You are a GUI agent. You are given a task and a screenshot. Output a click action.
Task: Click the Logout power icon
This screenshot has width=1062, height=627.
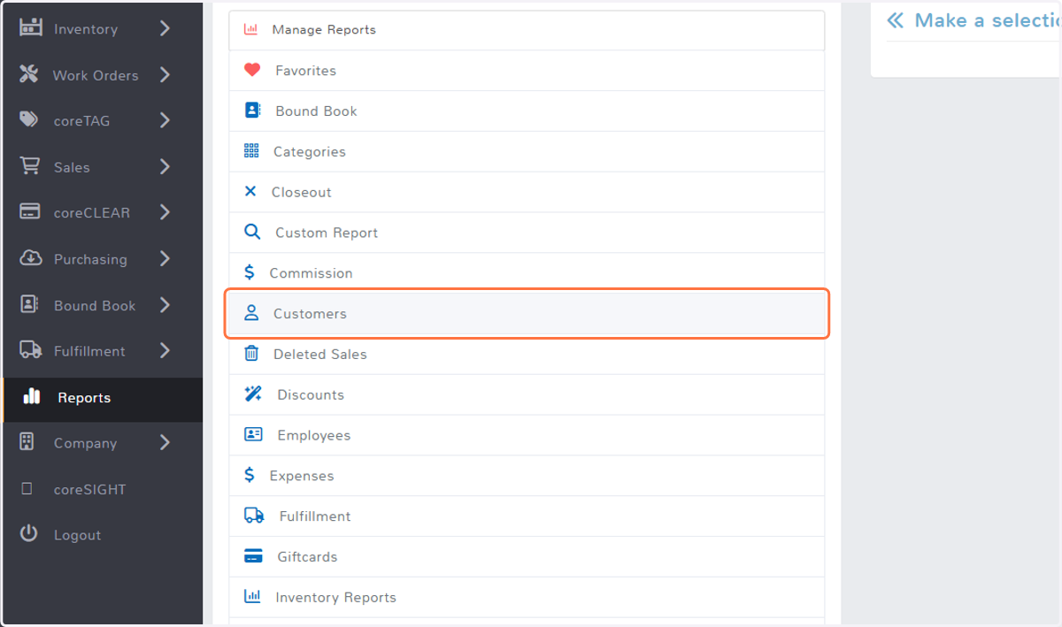29,533
